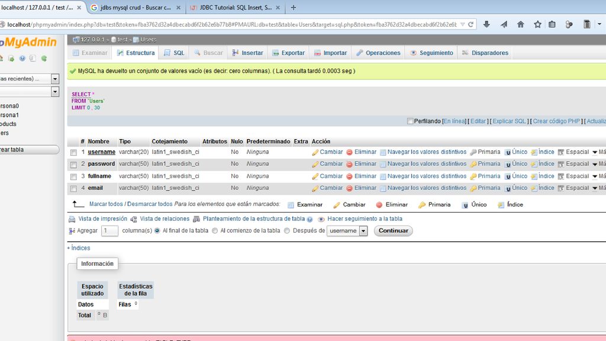Viewport: 606px width, 341px height.
Task: Click the 'Marcar todos' link
Action: click(x=106, y=204)
